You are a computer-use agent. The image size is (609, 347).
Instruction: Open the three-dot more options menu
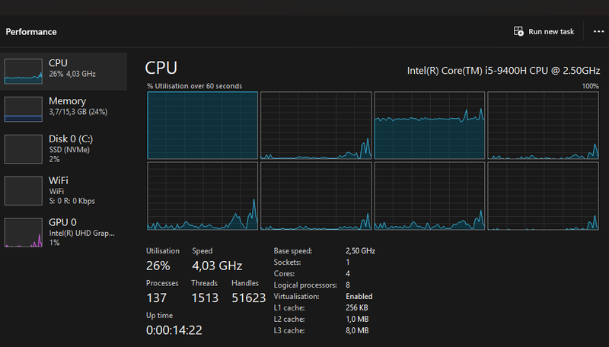(x=598, y=31)
